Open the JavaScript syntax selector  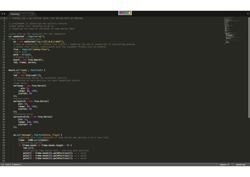tap(241, 164)
